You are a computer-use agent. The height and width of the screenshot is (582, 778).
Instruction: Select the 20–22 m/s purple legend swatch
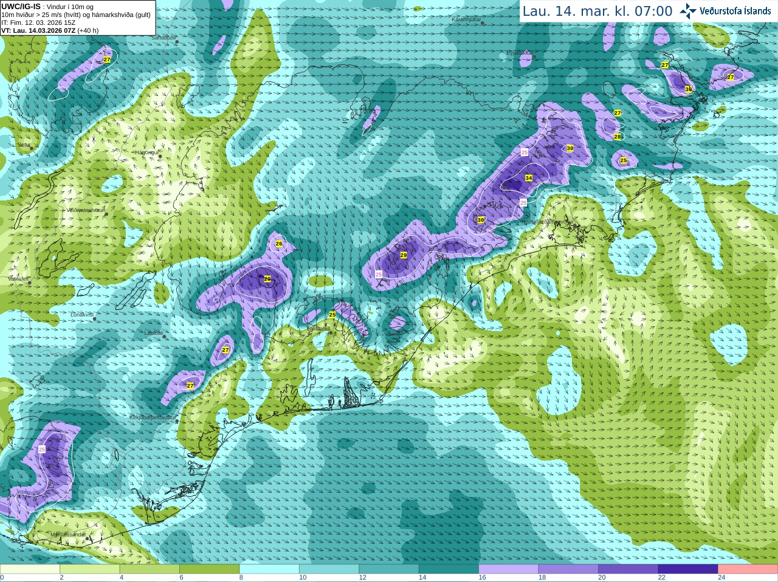pyautogui.click(x=628, y=569)
